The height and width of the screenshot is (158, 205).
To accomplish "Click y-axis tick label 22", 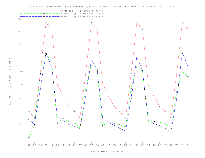I will [20, 19].
